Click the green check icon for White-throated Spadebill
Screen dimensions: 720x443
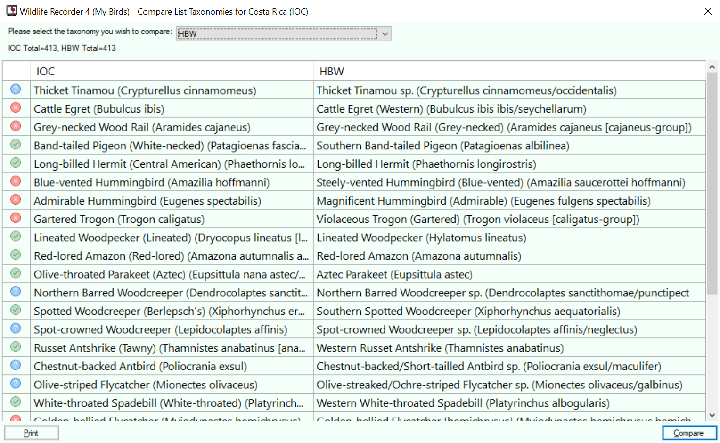16,402
